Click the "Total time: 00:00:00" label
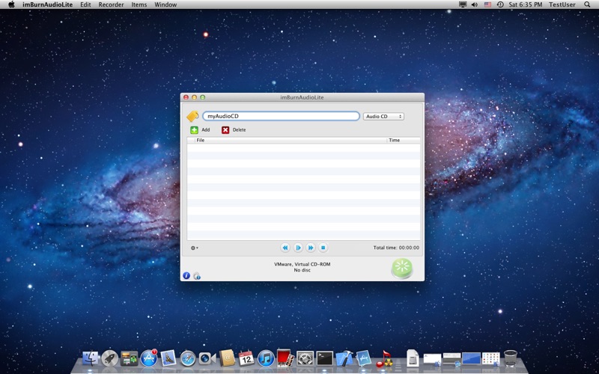Image resolution: width=599 pixels, height=374 pixels. 396,248
